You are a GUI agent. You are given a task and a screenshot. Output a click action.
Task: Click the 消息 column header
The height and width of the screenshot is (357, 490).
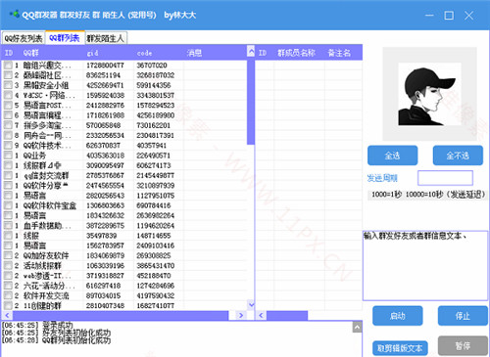click(194, 53)
